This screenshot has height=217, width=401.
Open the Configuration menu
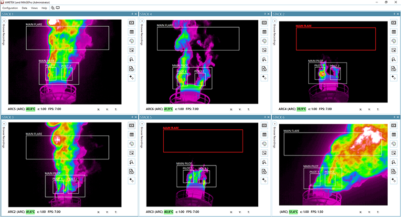[10, 8]
